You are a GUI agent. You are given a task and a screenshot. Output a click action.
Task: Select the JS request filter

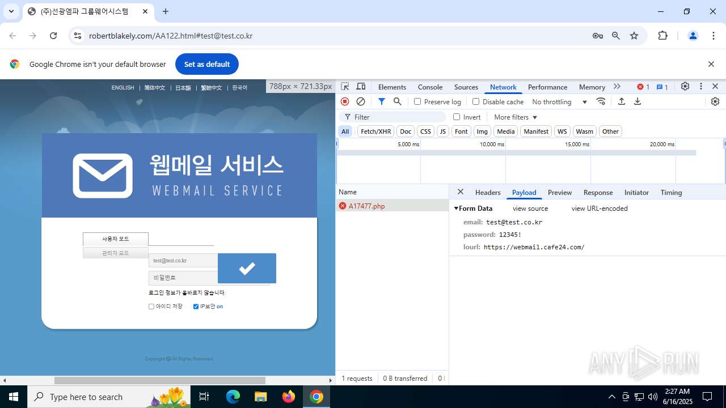(x=443, y=131)
